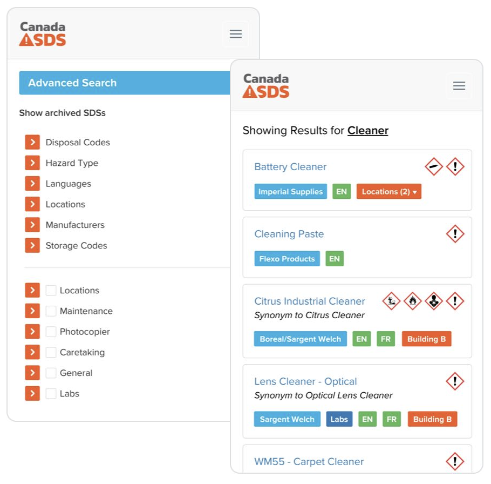Click the exclamation hazard pictogram on Cleaning Paste

click(x=455, y=234)
